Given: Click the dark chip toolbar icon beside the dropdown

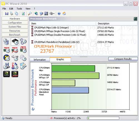Looking at the screenshot, I should [x=46, y=14].
